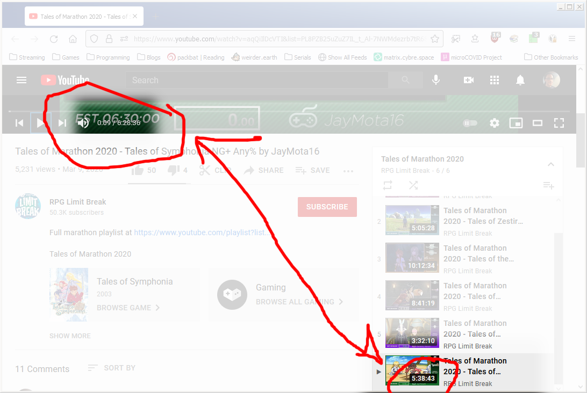This screenshot has width=587, height=393.
Task: Open the Programming bookmarks folder
Action: pyautogui.click(x=108, y=57)
